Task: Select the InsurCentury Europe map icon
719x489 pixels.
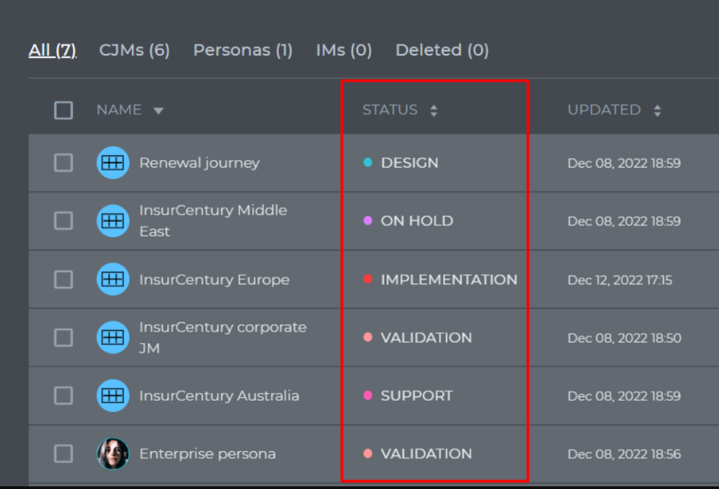Action: coord(113,279)
